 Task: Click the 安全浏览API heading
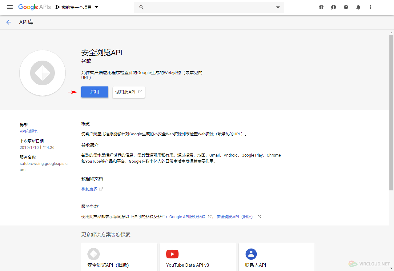click(102, 53)
